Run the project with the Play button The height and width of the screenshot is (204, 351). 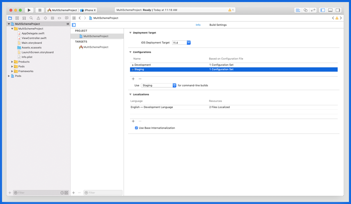[x=29, y=10]
